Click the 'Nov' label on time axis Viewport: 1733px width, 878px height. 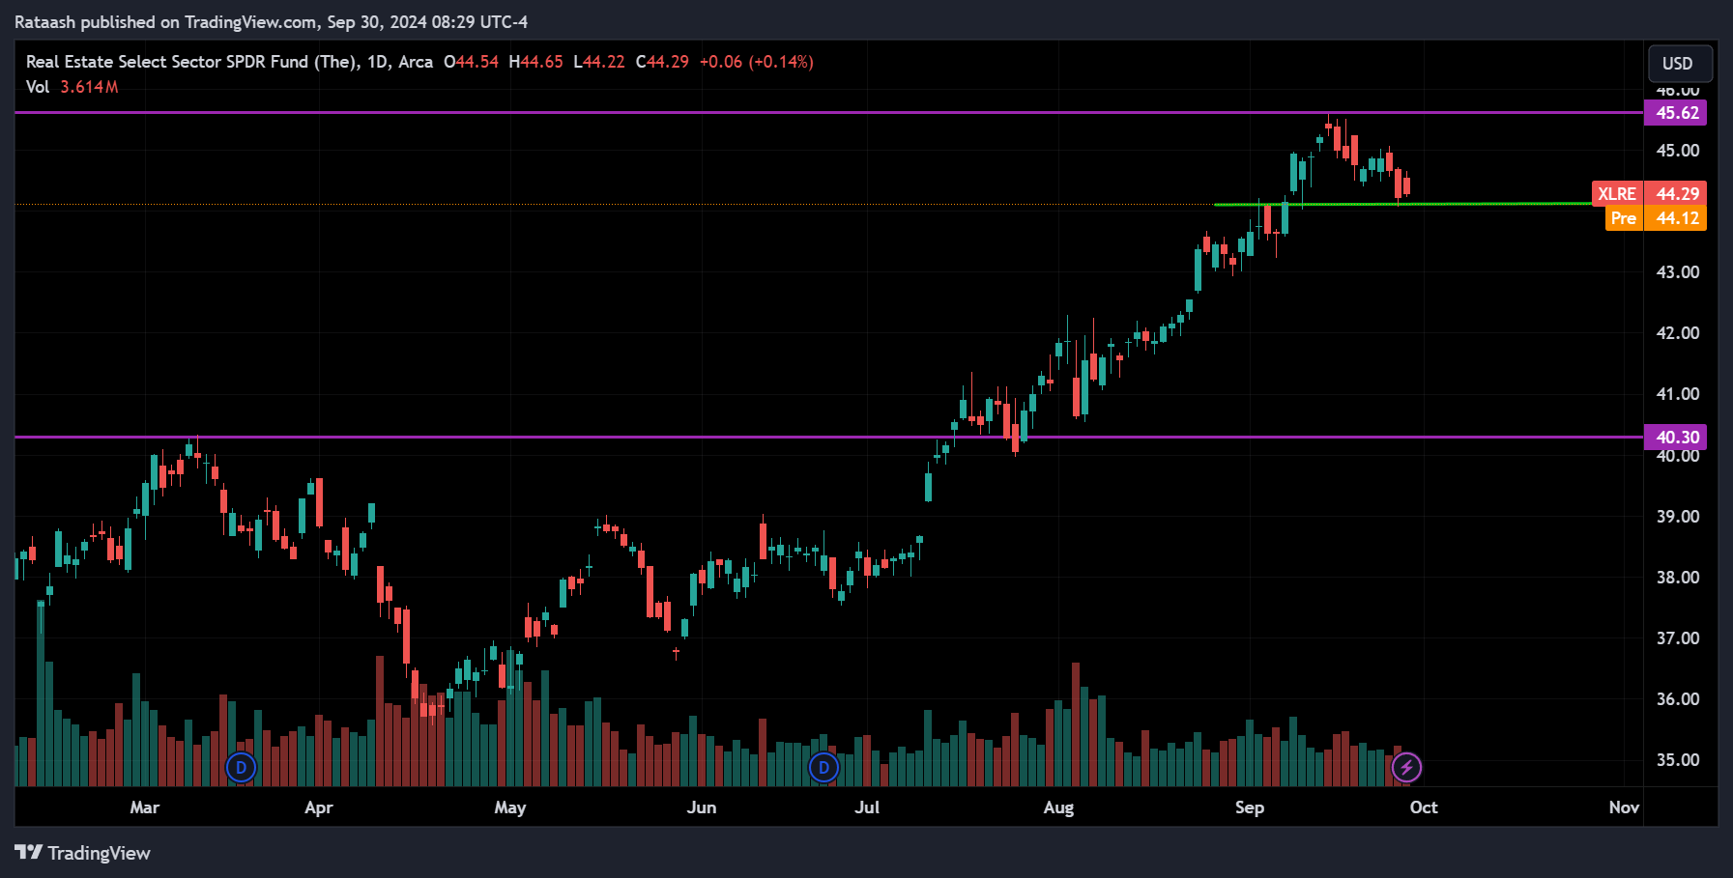pyautogui.click(x=1624, y=807)
